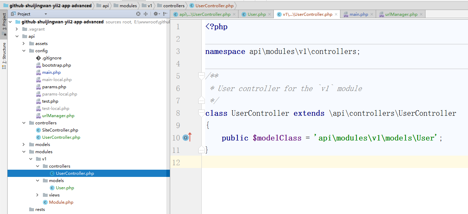Open the Project view dropdown
The image size is (468, 214).
pos(46,14)
